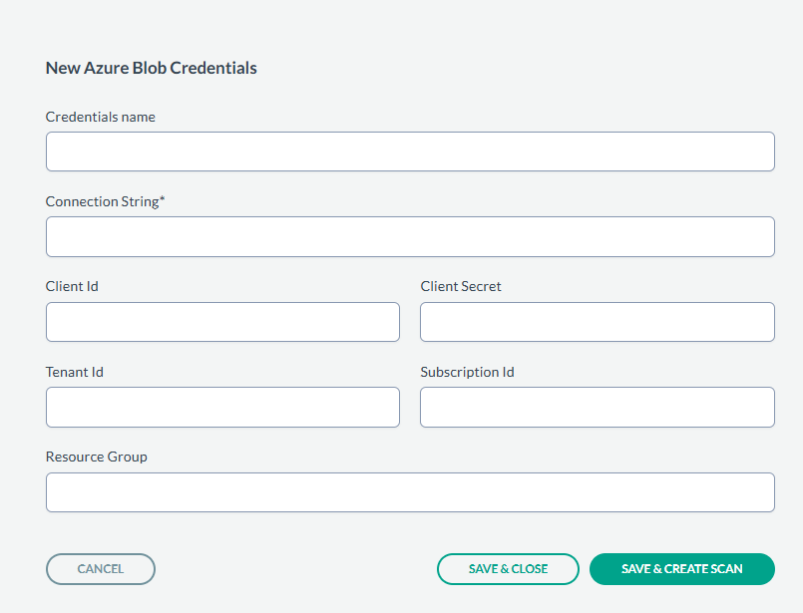This screenshot has height=613, width=803.
Task: Click the 'Client Secret' field label
Action: tap(461, 286)
